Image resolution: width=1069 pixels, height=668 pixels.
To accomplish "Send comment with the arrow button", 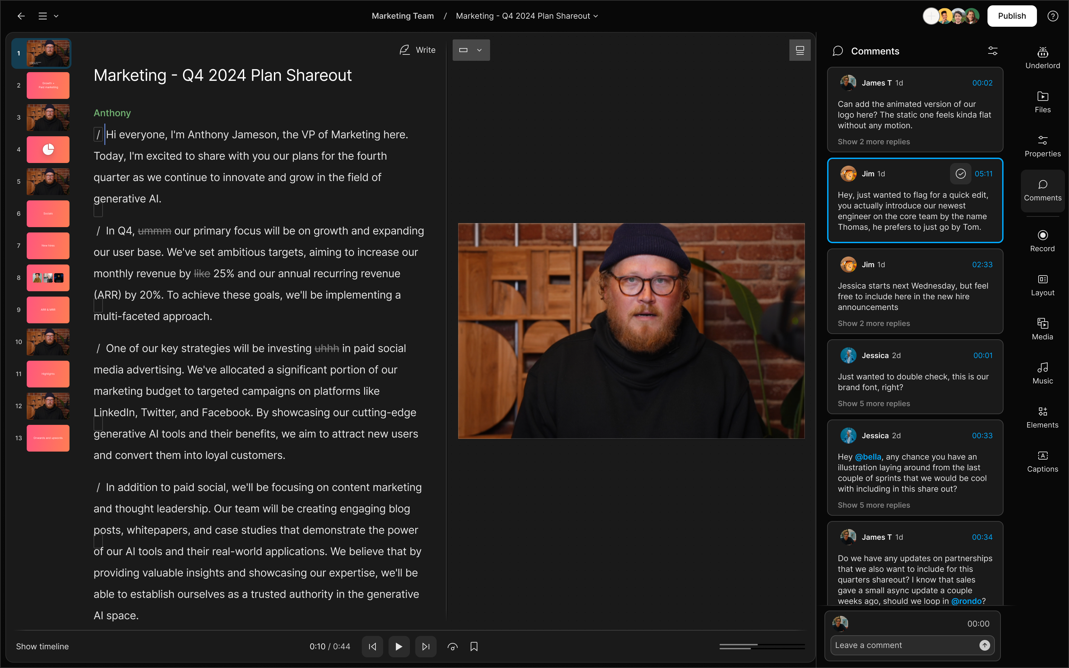I will point(984,645).
